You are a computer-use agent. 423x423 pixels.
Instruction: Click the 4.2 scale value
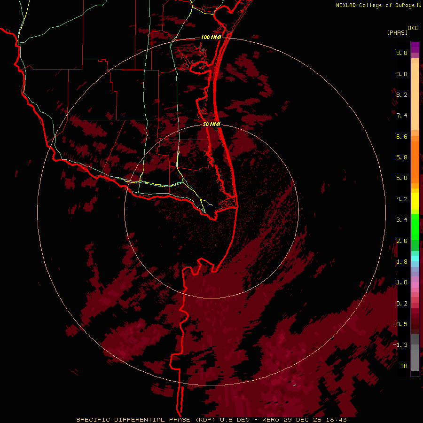click(x=402, y=199)
